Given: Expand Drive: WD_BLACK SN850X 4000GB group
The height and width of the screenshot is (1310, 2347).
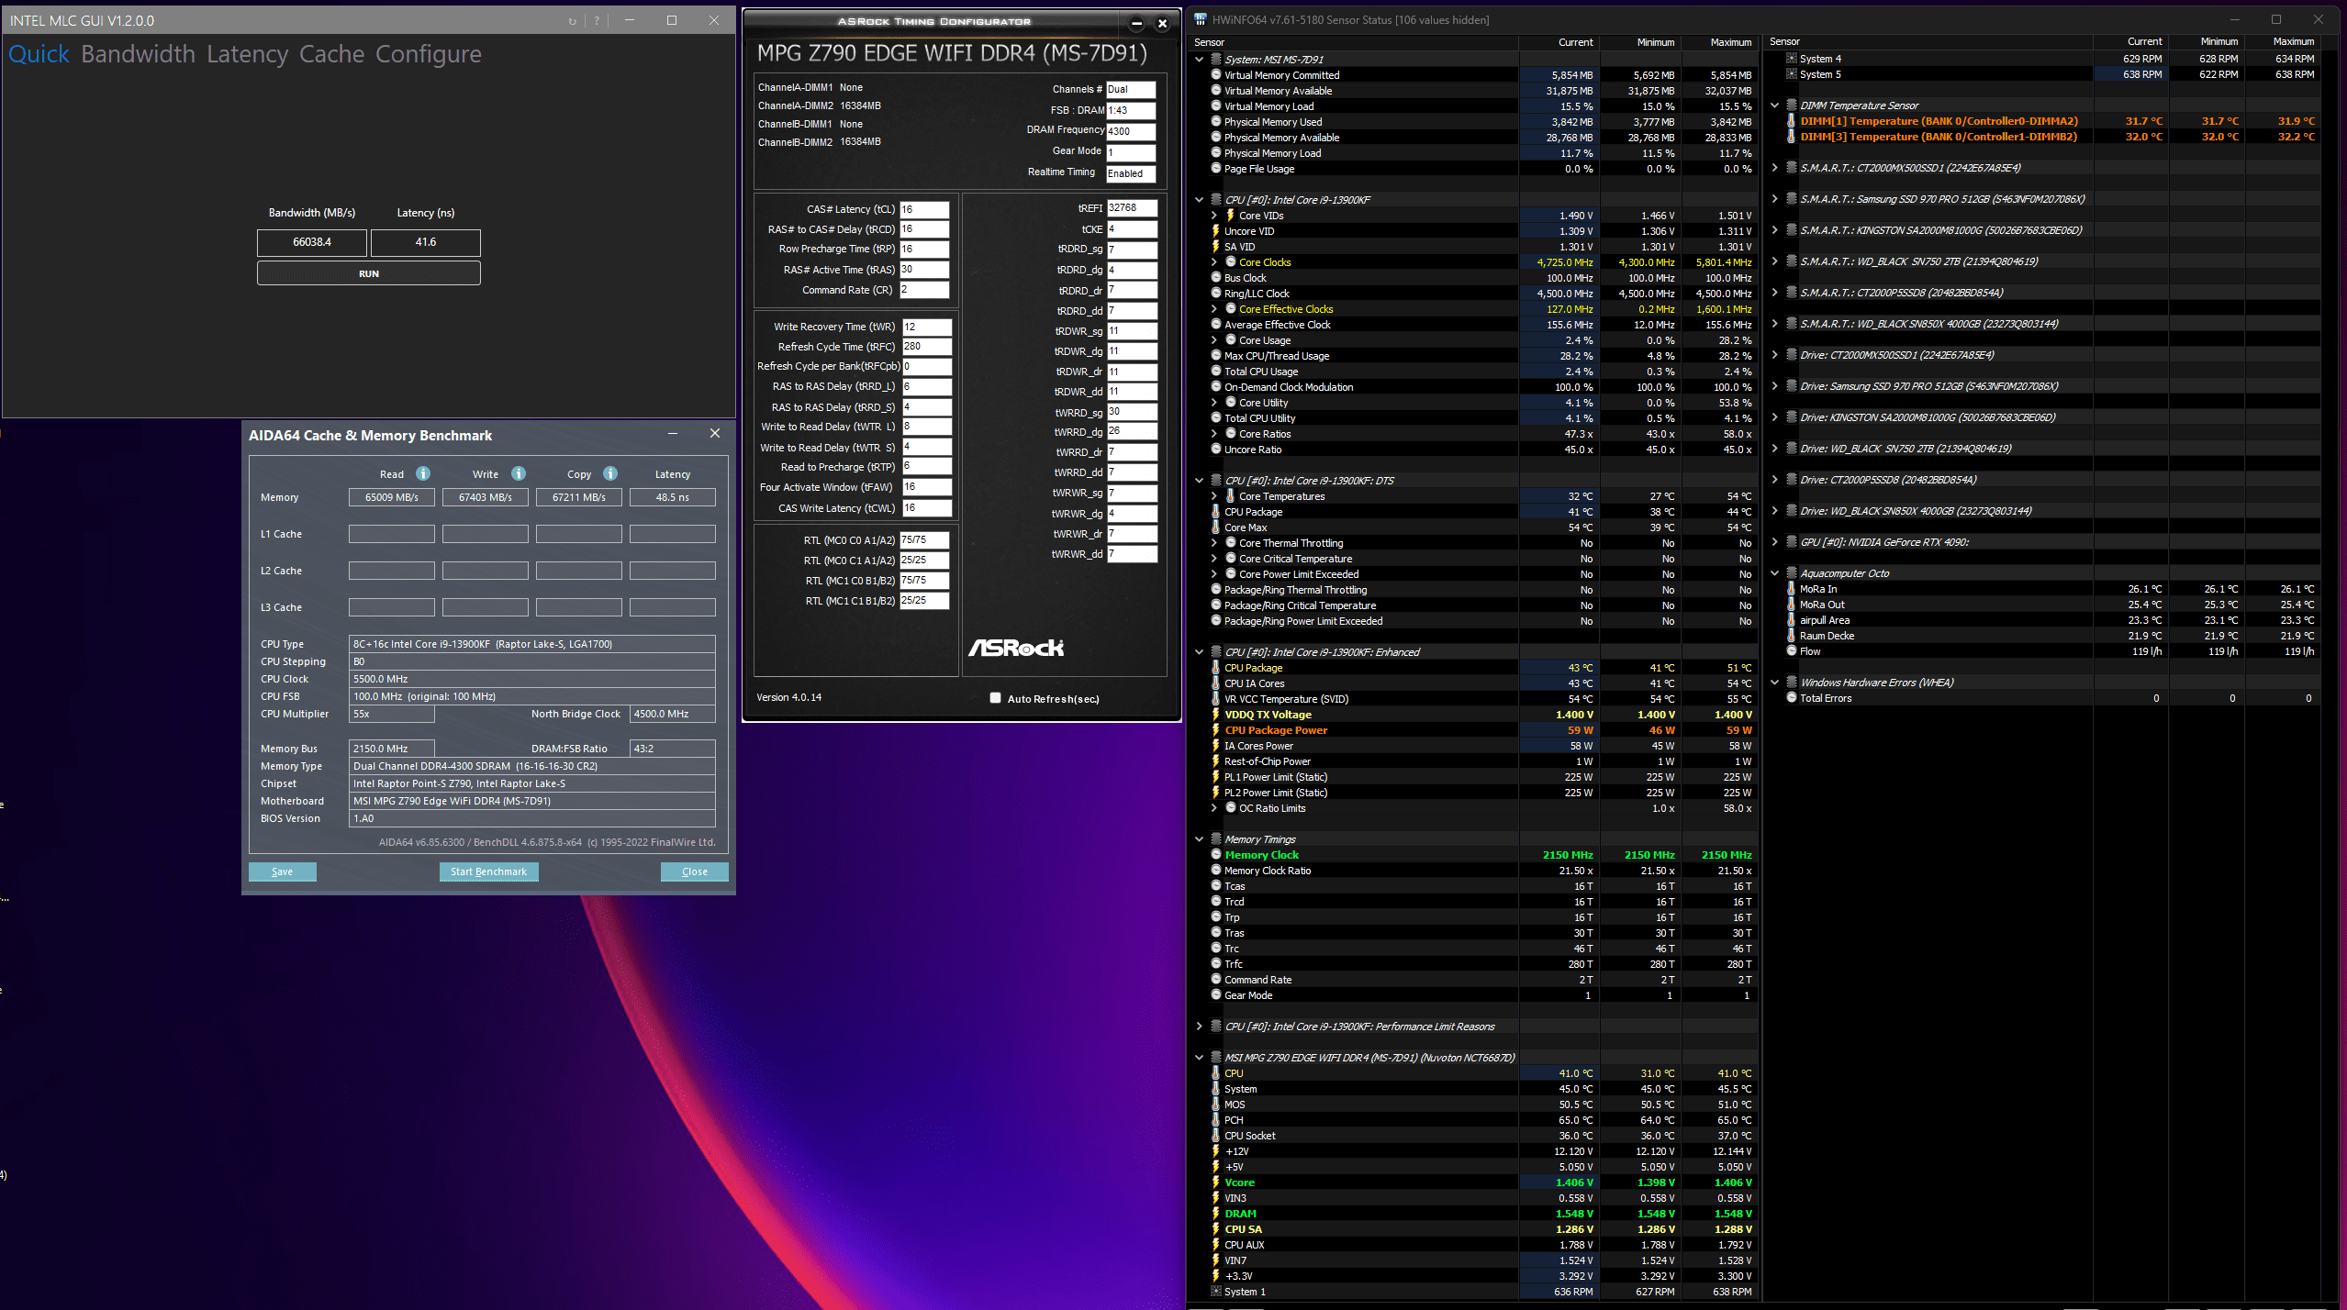Looking at the screenshot, I should coord(1774,511).
